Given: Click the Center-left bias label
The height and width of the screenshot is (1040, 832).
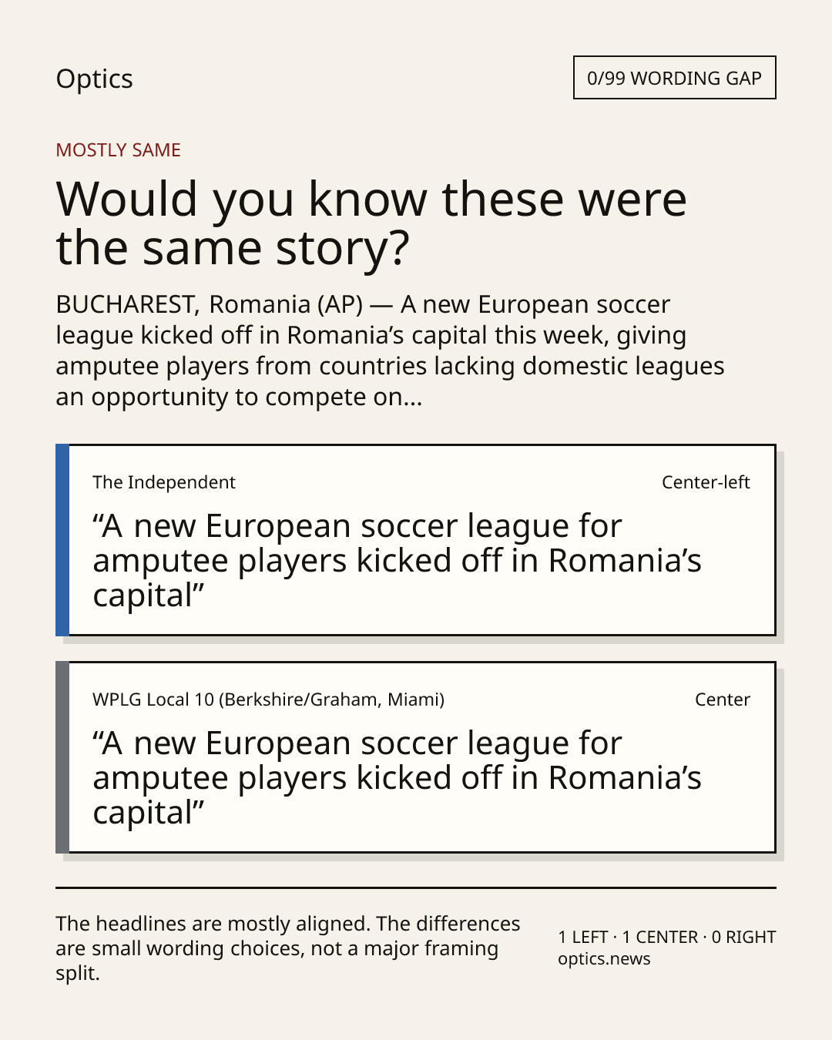Looking at the screenshot, I should pos(706,482).
